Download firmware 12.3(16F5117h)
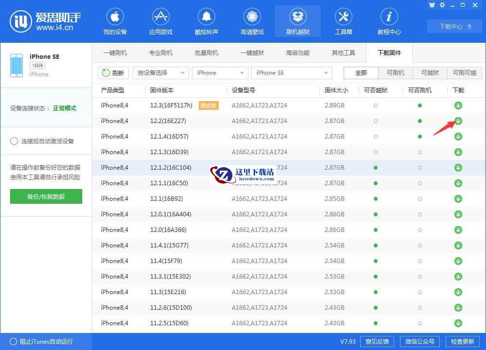 458,105
